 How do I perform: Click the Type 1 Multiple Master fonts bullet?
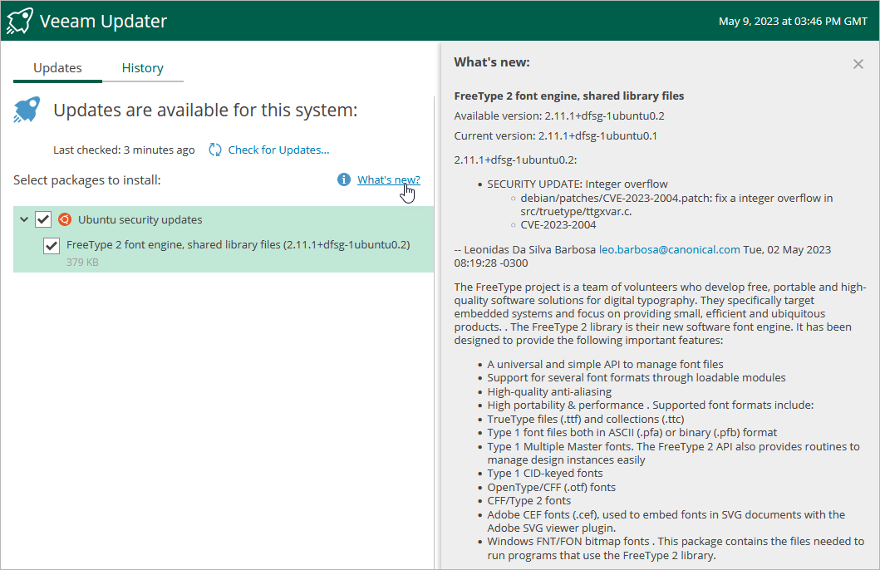coord(673,454)
